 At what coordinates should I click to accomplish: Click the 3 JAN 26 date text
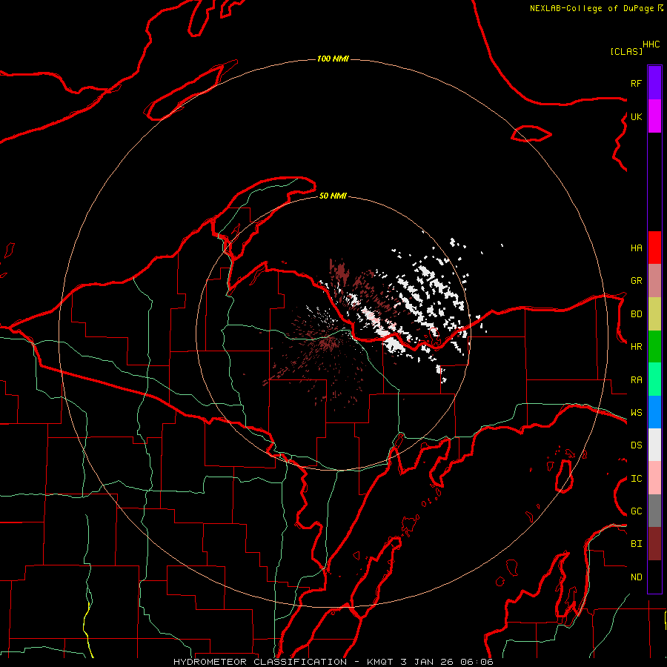[427, 662]
